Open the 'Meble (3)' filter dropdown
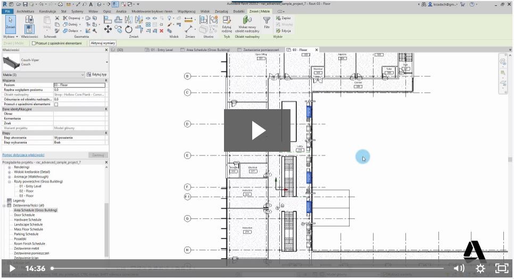The width and height of the screenshot is (514, 279). (x=82, y=75)
